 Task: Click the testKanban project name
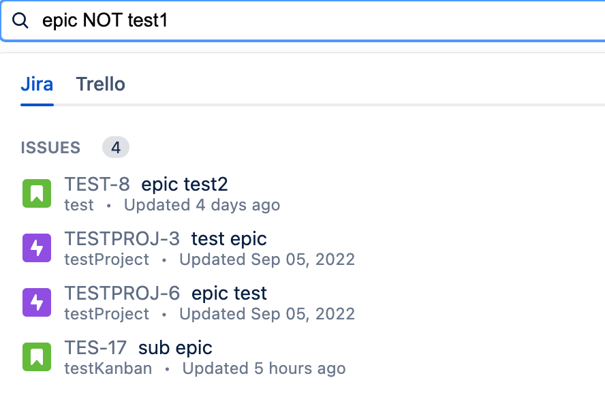(x=108, y=368)
